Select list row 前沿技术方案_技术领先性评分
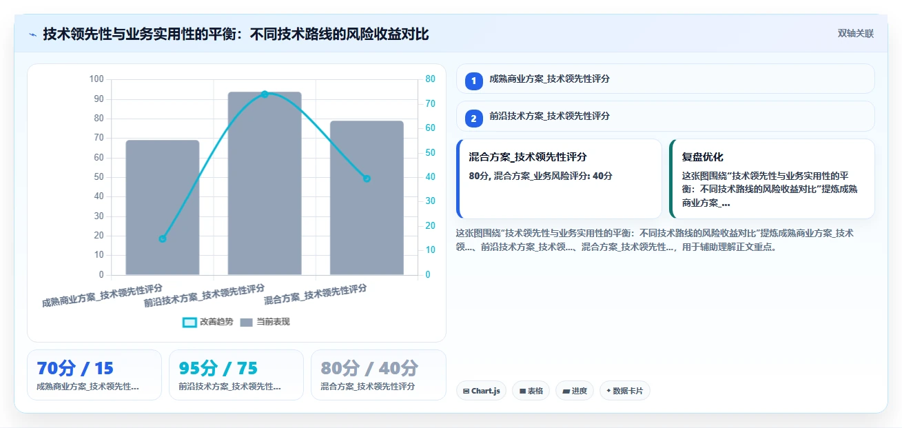 (x=665, y=116)
